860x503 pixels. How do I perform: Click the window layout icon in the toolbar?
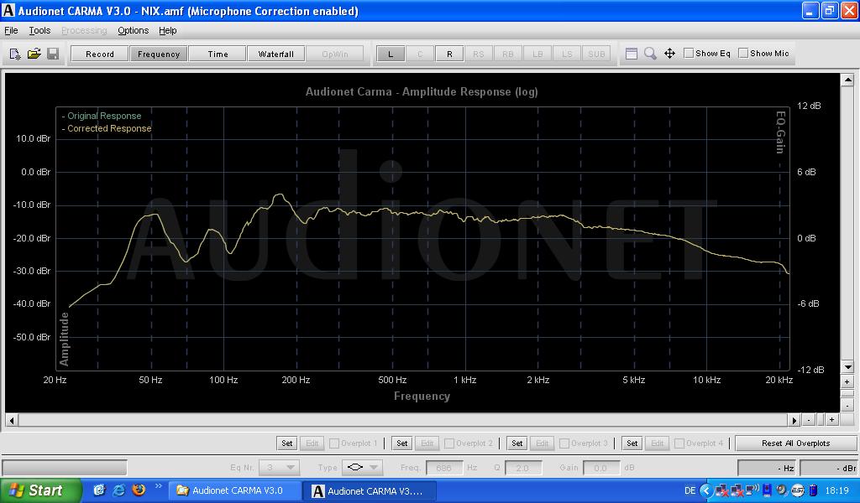(x=632, y=54)
